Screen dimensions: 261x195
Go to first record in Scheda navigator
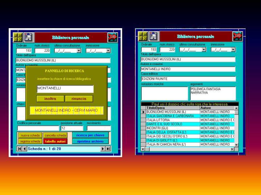(x=19, y=149)
